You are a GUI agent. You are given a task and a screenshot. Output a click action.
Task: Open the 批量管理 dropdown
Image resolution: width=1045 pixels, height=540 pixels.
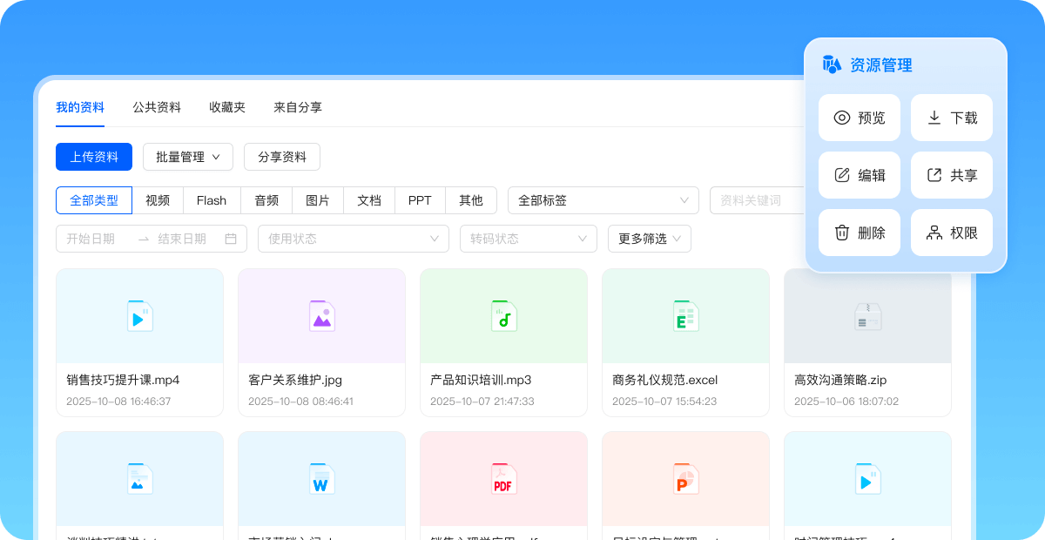tap(188, 157)
